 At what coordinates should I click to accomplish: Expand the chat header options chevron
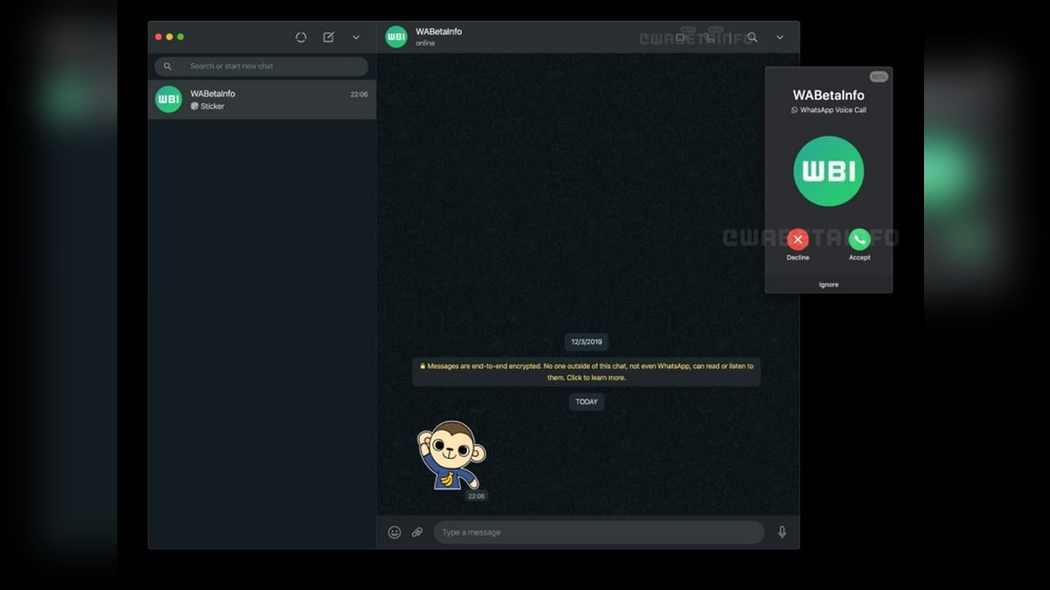point(780,38)
